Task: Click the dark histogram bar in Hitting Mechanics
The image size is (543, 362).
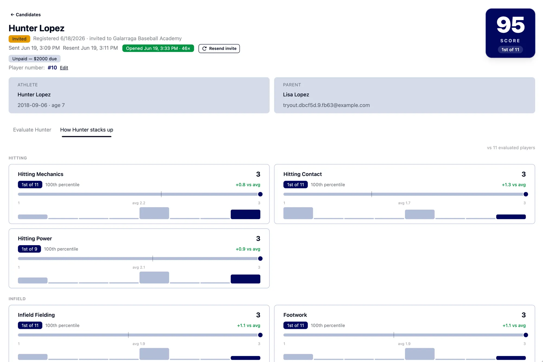Action: [245, 214]
